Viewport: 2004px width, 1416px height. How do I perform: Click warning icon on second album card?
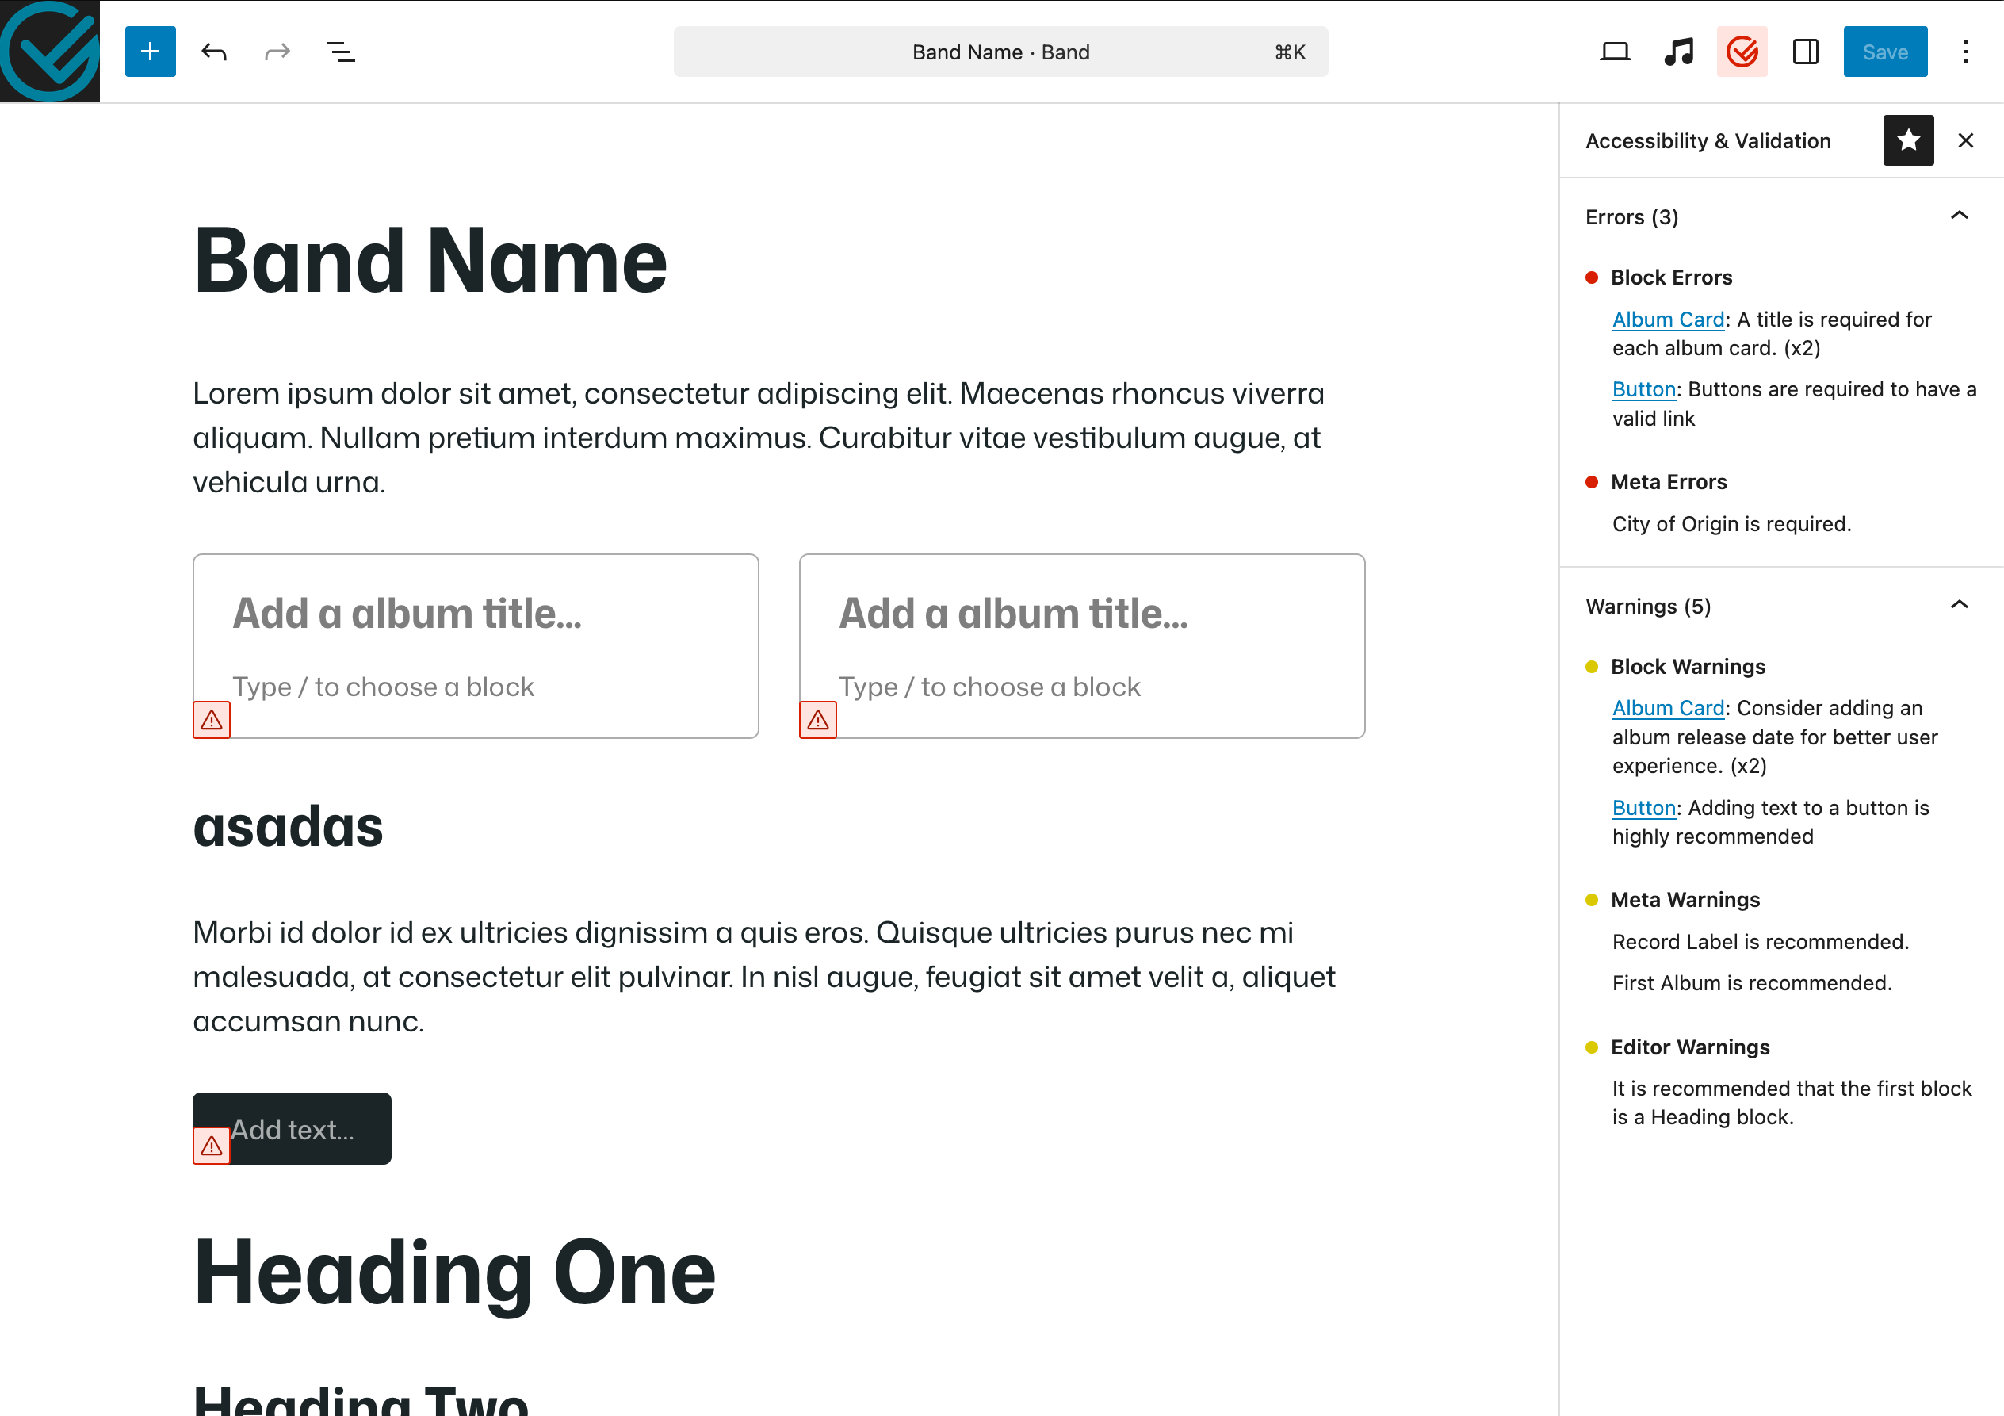point(818,720)
